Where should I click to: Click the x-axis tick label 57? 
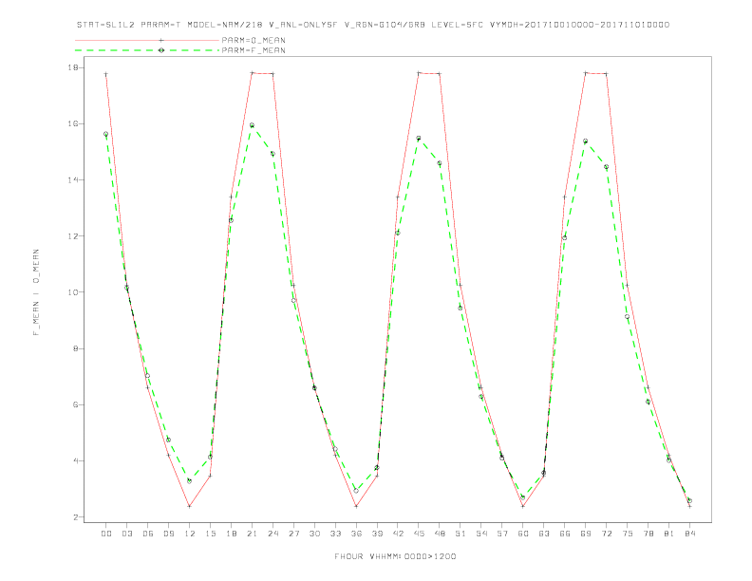tap(502, 534)
